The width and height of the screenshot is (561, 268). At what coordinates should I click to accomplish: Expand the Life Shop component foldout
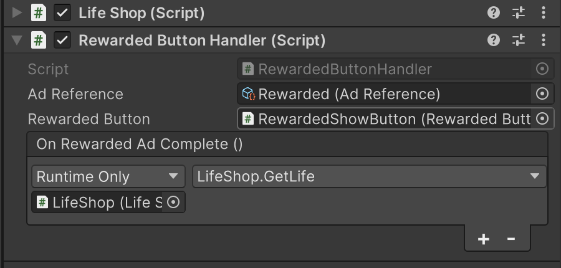pyautogui.click(x=17, y=12)
